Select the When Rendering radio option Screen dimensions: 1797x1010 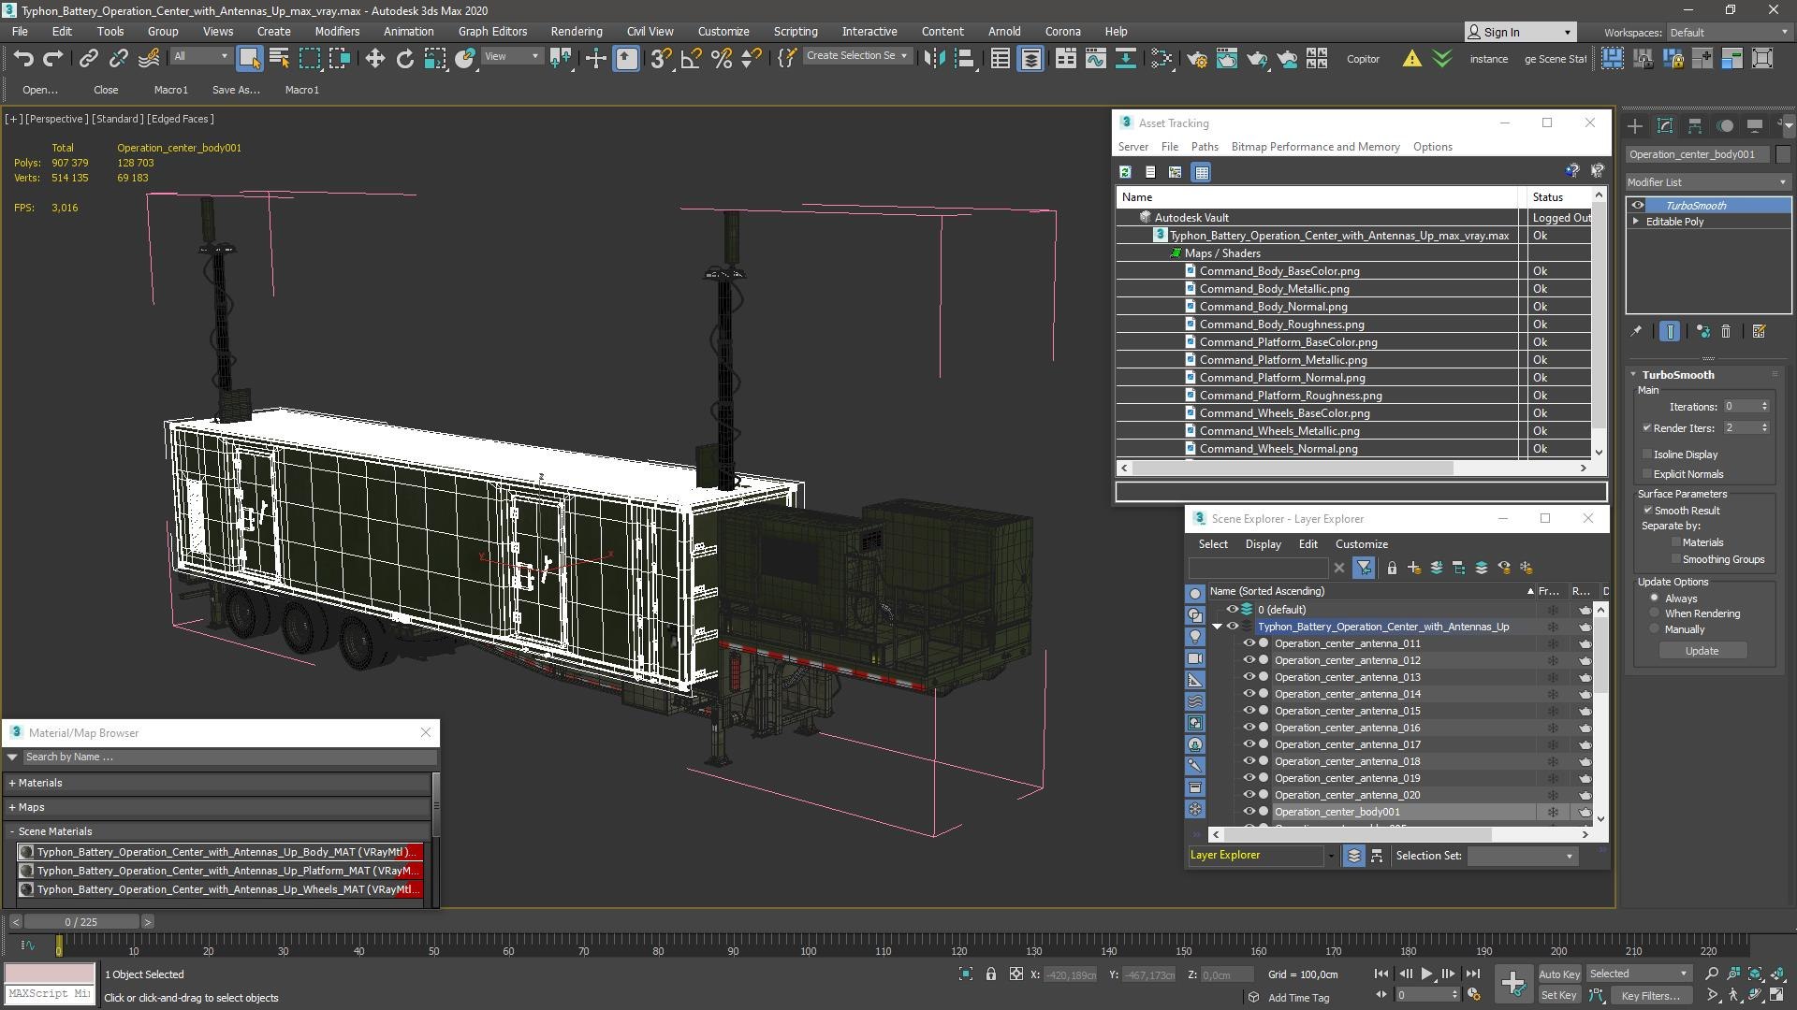pos(1655,613)
